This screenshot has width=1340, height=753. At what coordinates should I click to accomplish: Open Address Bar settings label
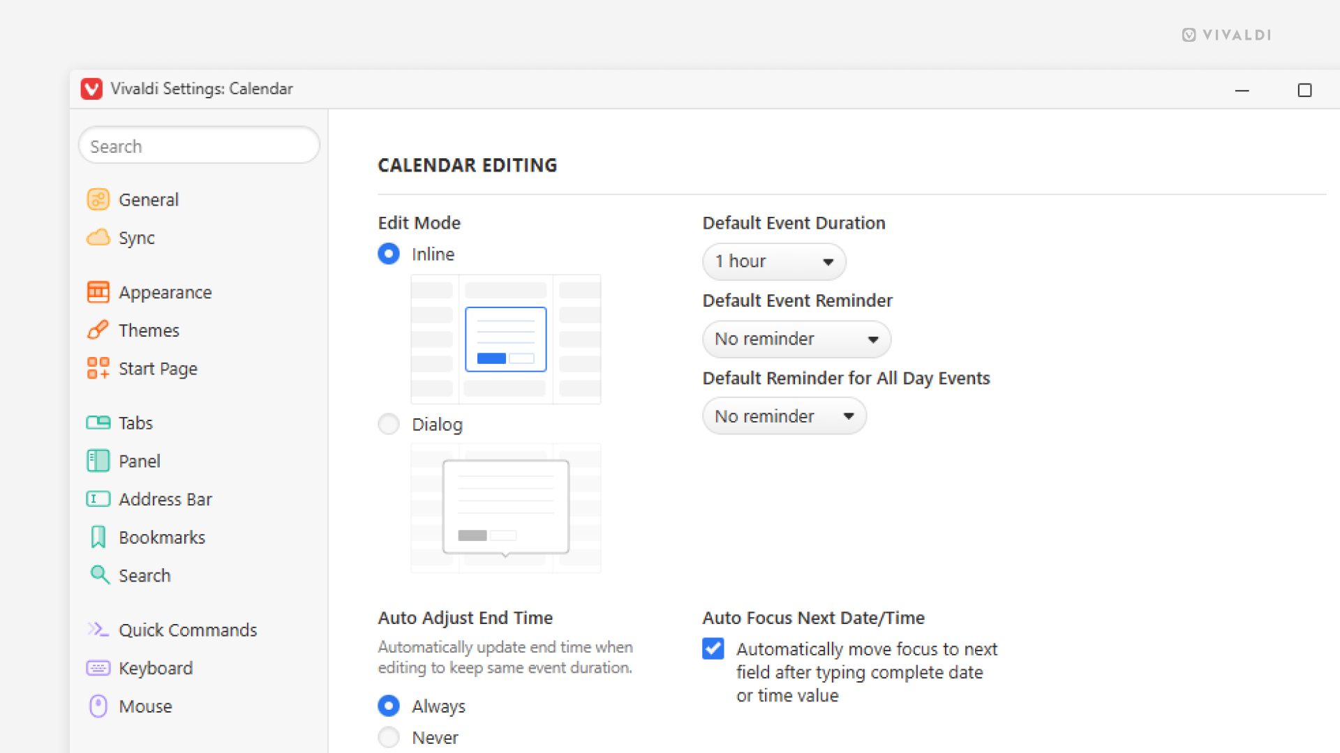coord(165,500)
